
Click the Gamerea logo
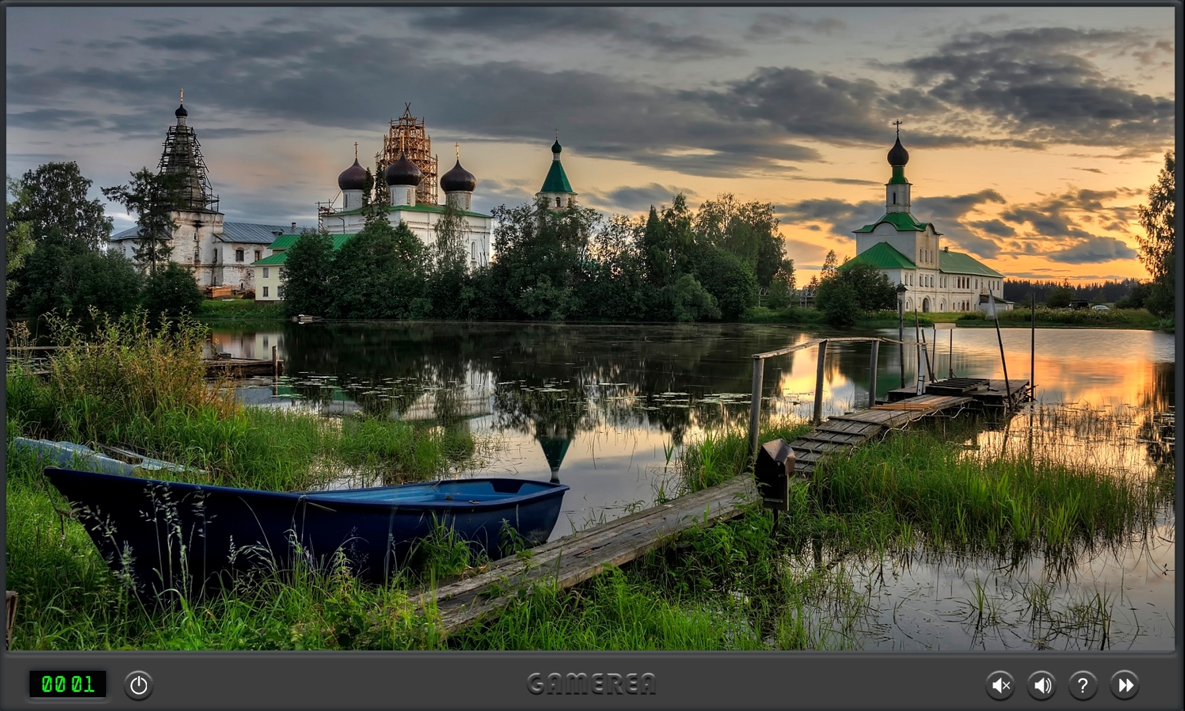[592, 684]
